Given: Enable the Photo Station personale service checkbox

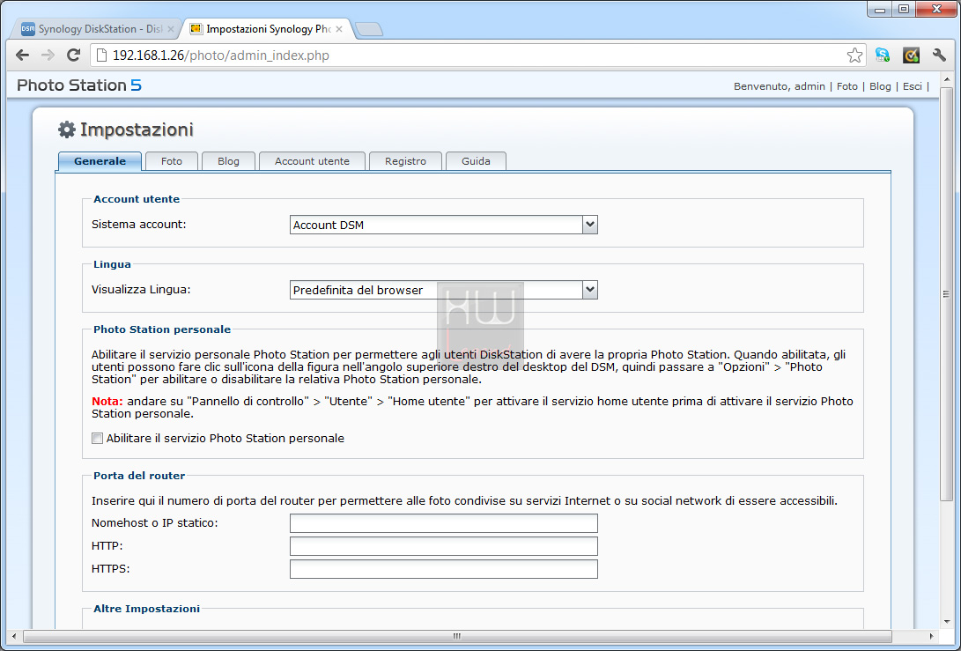Looking at the screenshot, I should [98, 439].
